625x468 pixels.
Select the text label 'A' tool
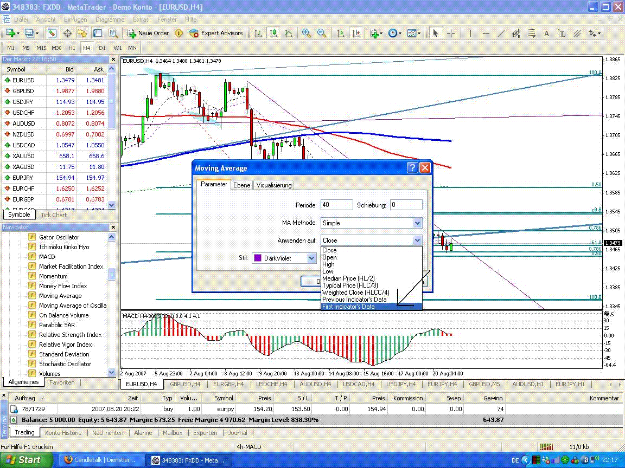coord(546,33)
